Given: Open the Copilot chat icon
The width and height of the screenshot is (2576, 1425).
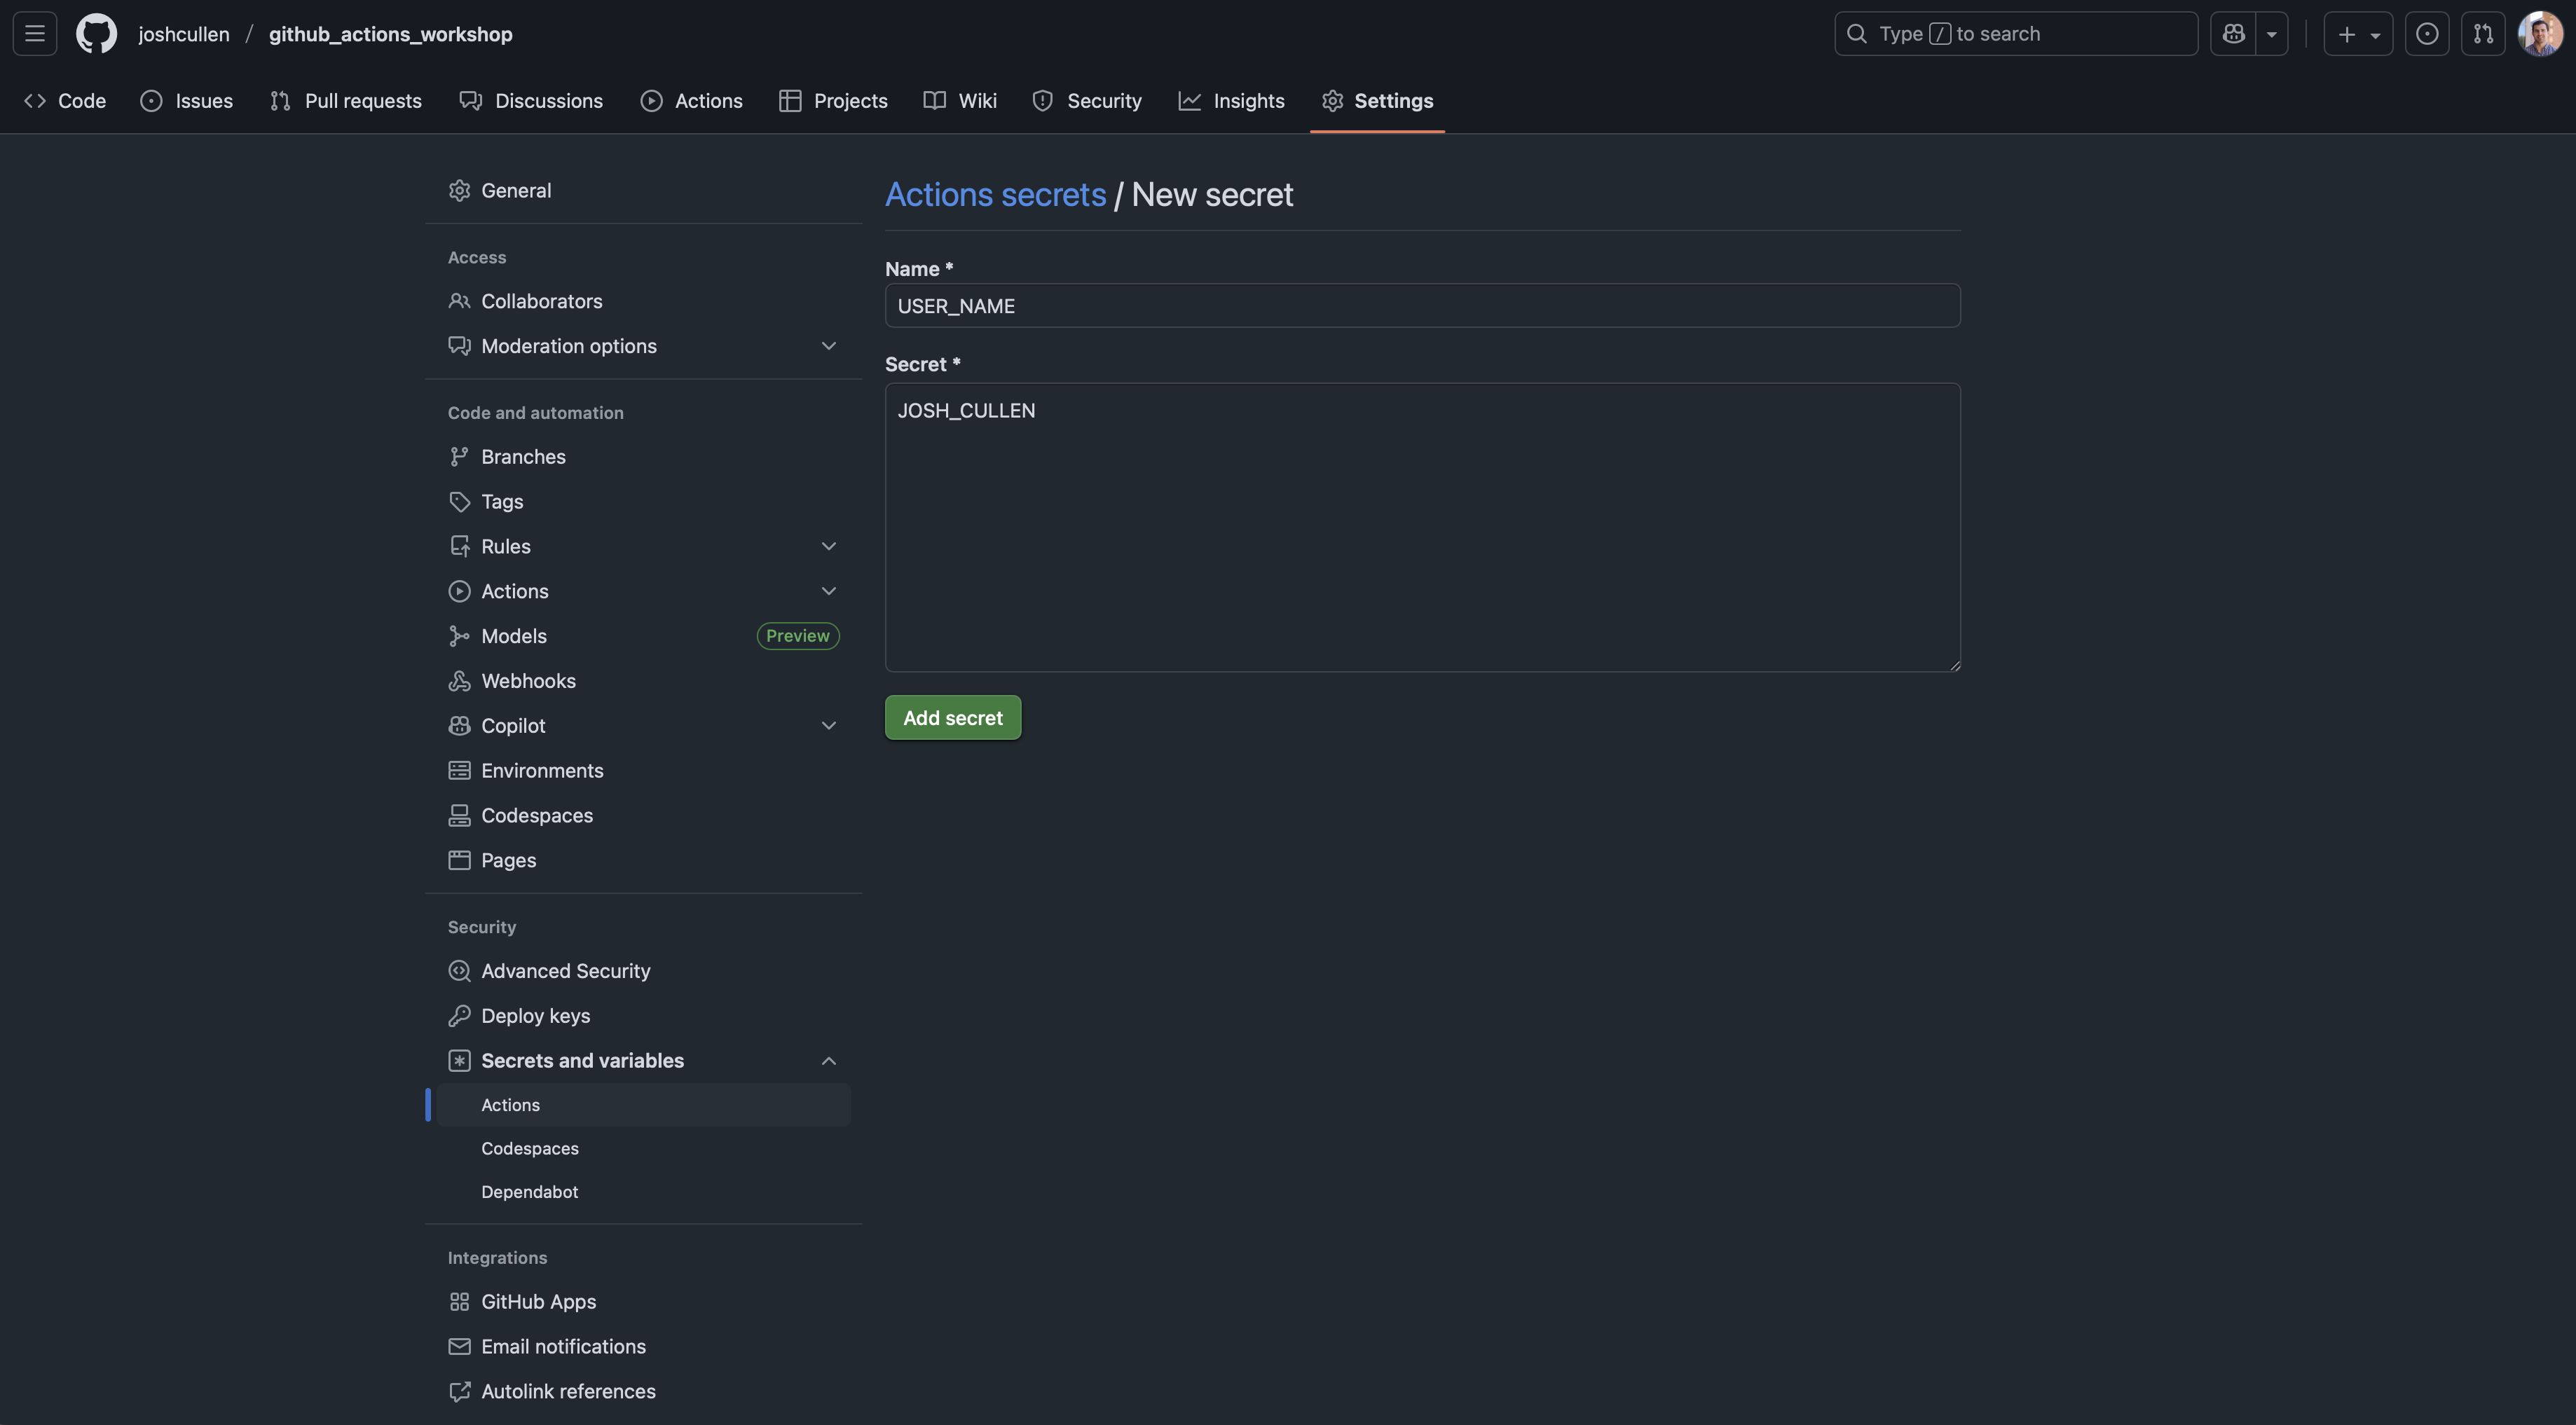Looking at the screenshot, I should click(2233, 34).
